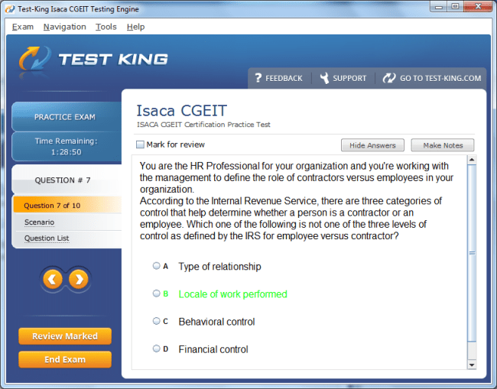
Task: Click the question pane scrollbar thumb
Action: [x=472, y=253]
